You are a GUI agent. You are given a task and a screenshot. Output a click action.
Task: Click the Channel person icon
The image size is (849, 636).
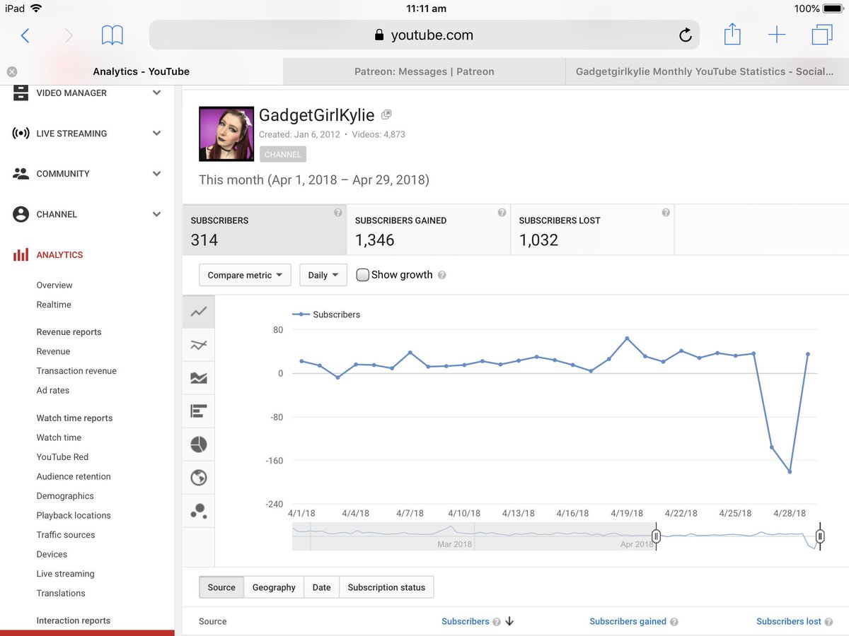pos(21,214)
